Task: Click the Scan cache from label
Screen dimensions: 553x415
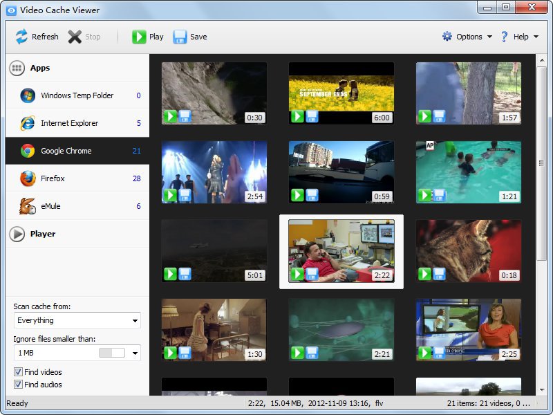Action: click(x=42, y=306)
